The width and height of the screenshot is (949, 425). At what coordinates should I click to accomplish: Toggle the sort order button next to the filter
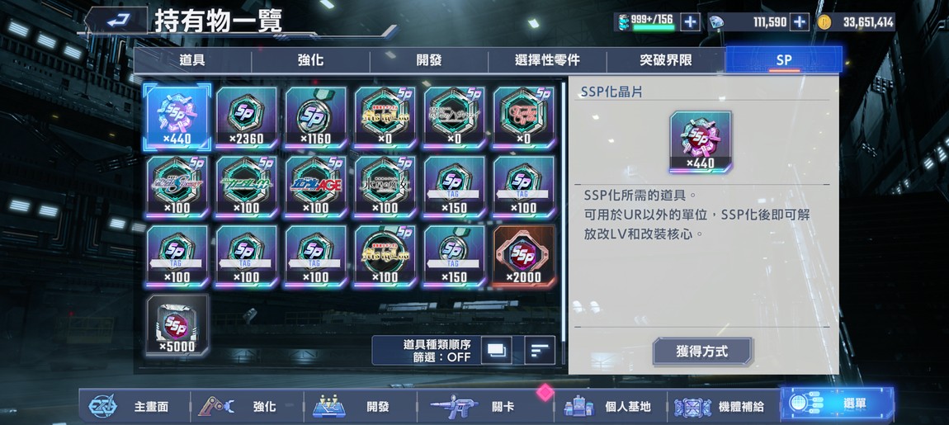[540, 351]
